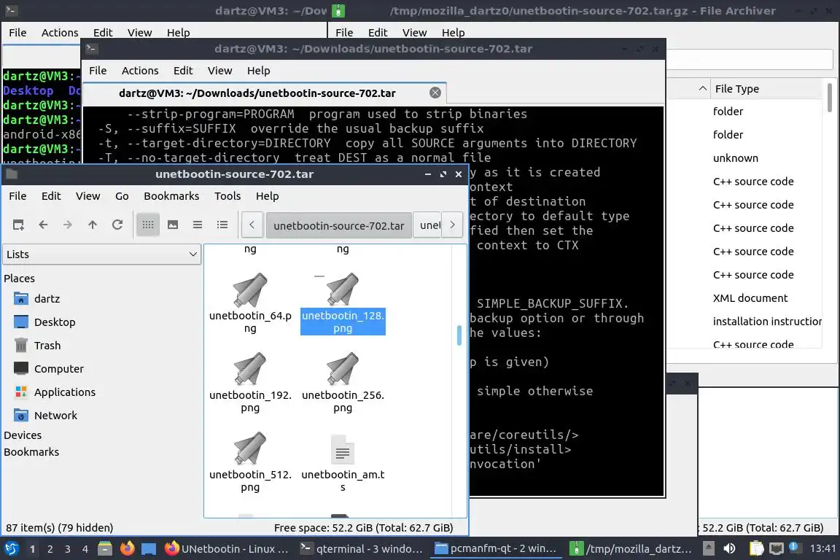Image resolution: width=840 pixels, height=560 pixels.
Task: Switch to virtual desktop 3
Action: tap(68, 549)
